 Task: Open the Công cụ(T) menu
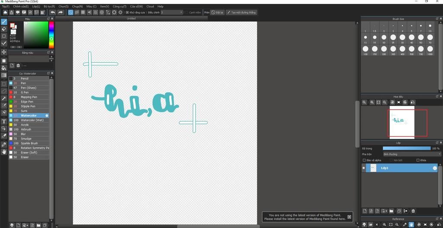point(119,6)
